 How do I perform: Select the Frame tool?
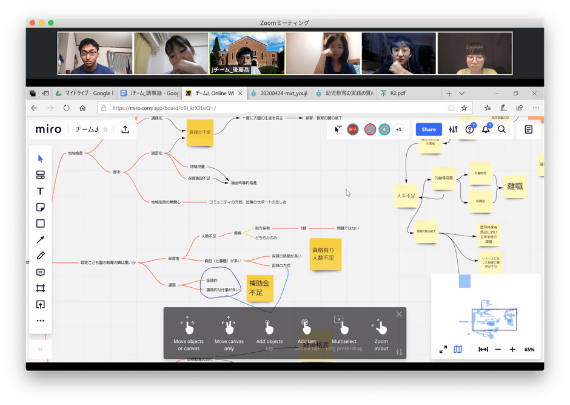click(x=41, y=288)
